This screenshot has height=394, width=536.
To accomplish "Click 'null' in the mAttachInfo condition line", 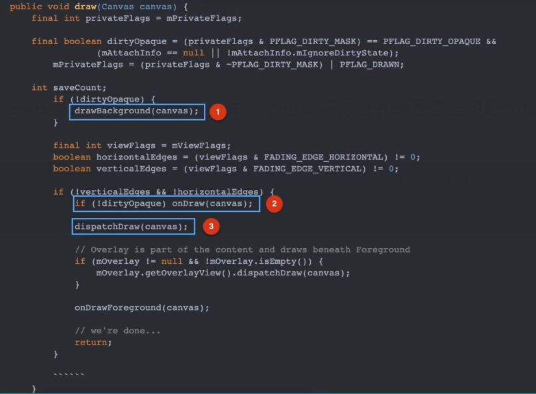I will pos(193,53).
